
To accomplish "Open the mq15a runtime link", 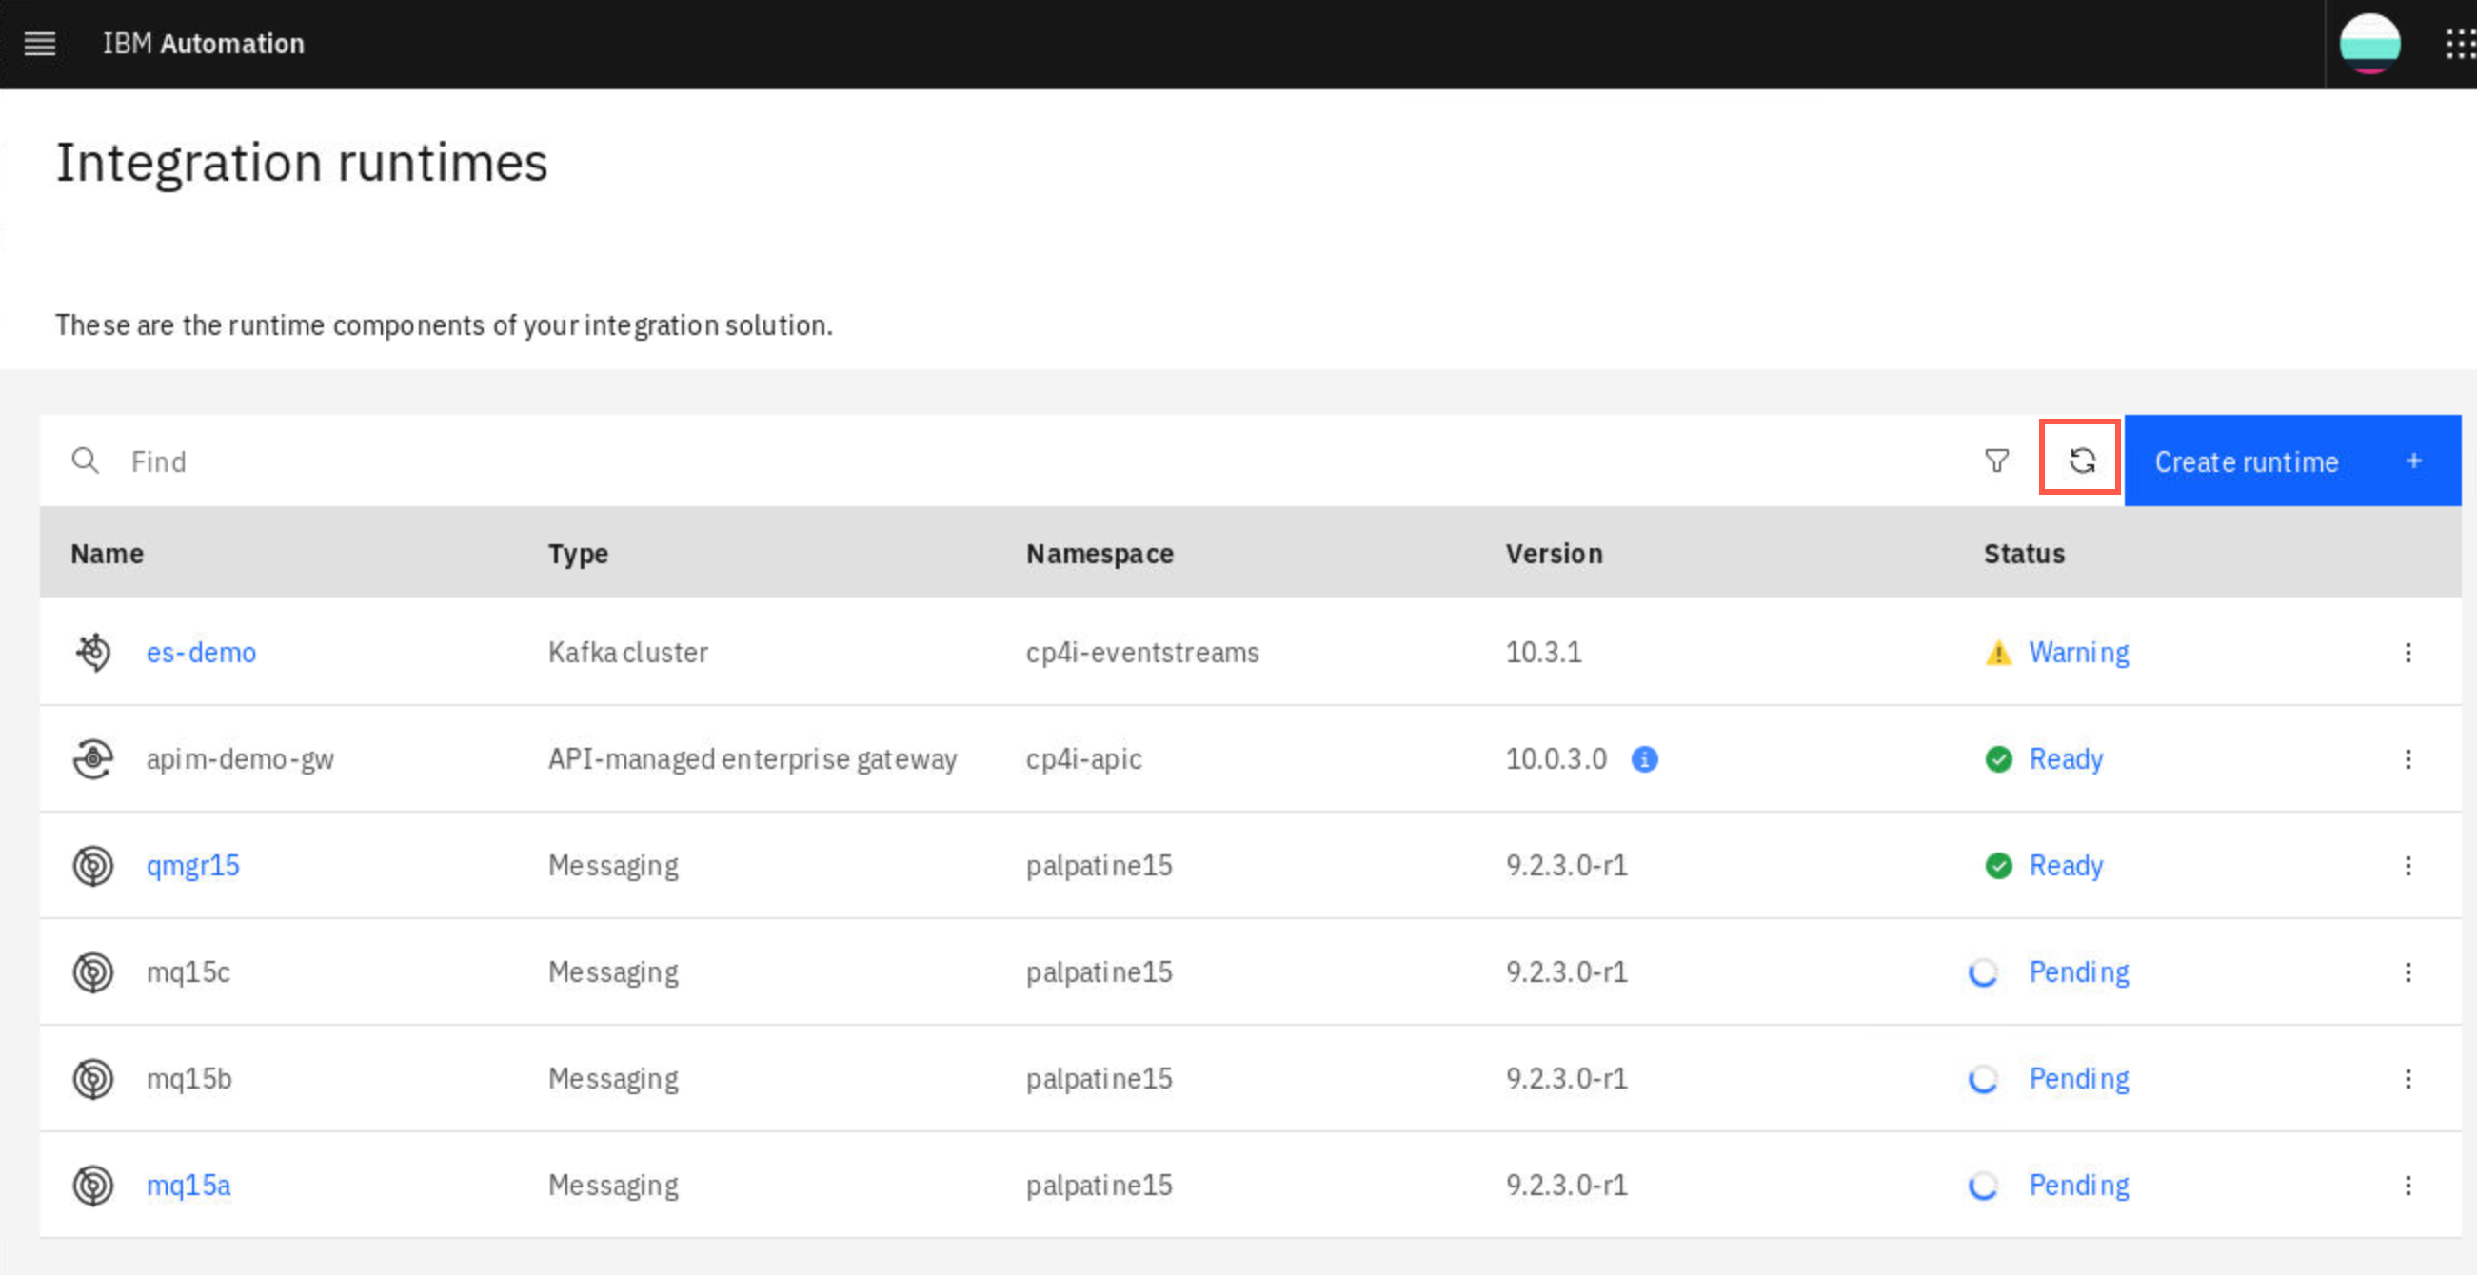I will click(x=188, y=1186).
